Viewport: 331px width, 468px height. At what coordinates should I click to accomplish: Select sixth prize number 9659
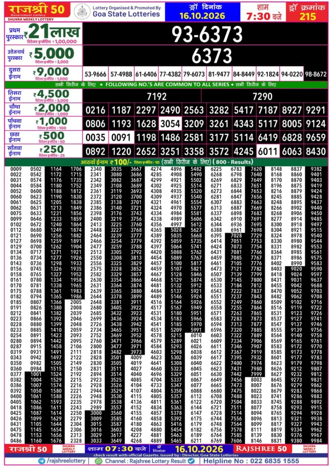[x=316, y=138]
